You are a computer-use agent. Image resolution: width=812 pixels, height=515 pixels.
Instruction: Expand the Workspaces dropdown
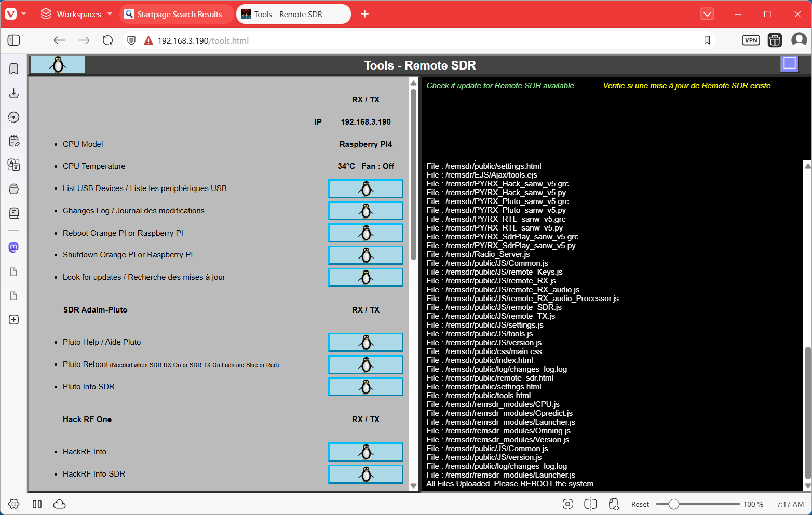[x=77, y=14]
